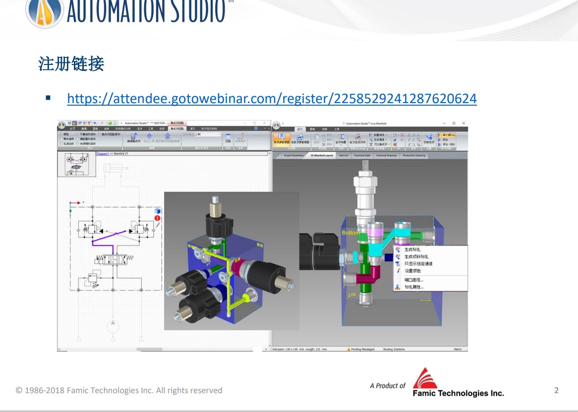578x412 pixels.
Task: Click the auto-generate manifold icon
Action: [357, 137]
